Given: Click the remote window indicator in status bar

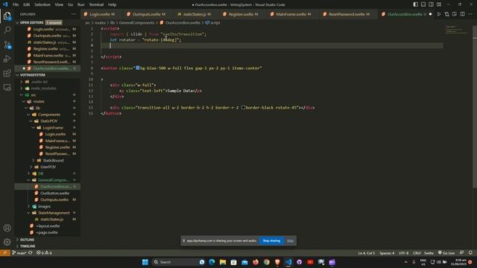Looking at the screenshot, I should pyautogui.click(x=5, y=253).
